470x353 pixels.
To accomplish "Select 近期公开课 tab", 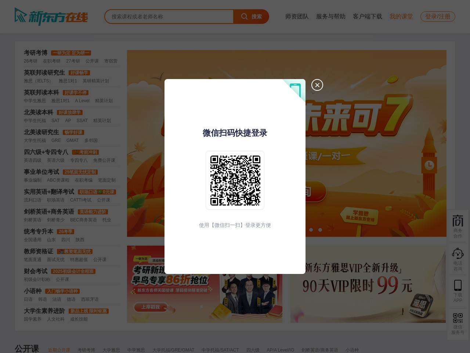I will pyautogui.click(x=59, y=350).
